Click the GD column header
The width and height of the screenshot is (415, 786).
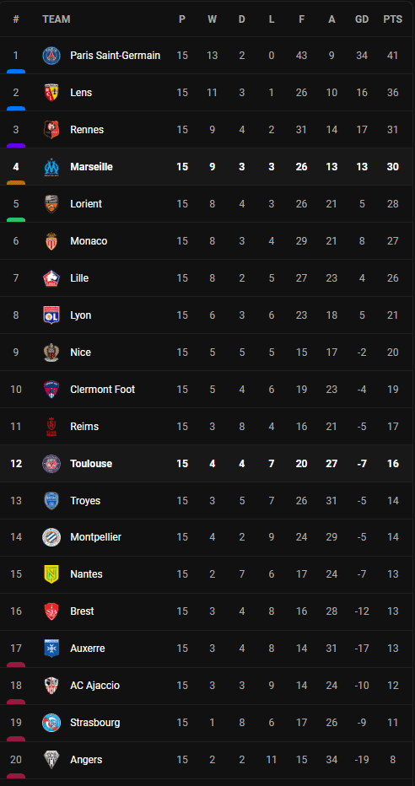point(362,19)
